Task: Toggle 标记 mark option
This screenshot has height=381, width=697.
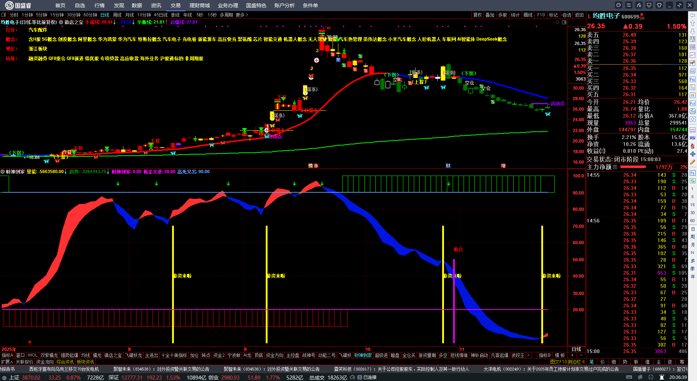Action: tap(553, 15)
